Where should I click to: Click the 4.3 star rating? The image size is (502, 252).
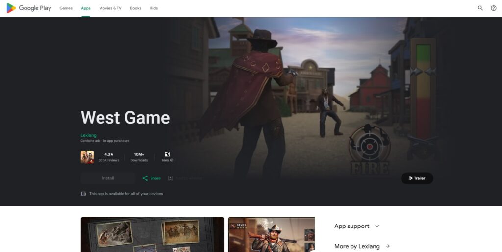pyautogui.click(x=109, y=154)
